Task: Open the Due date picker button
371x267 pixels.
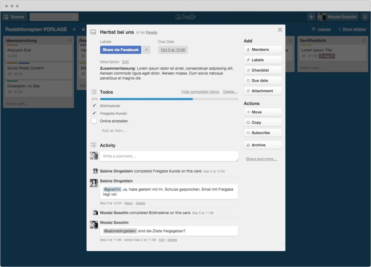Action: (x=263, y=81)
